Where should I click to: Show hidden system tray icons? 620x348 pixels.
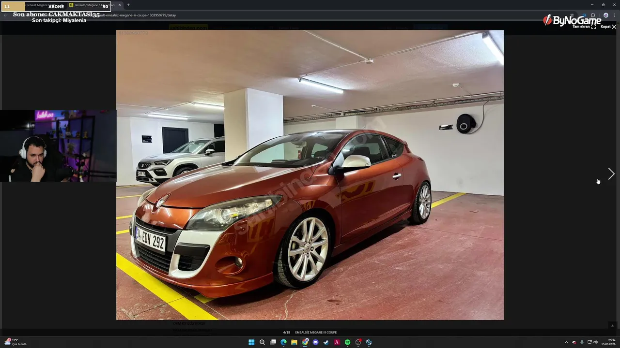(566, 342)
